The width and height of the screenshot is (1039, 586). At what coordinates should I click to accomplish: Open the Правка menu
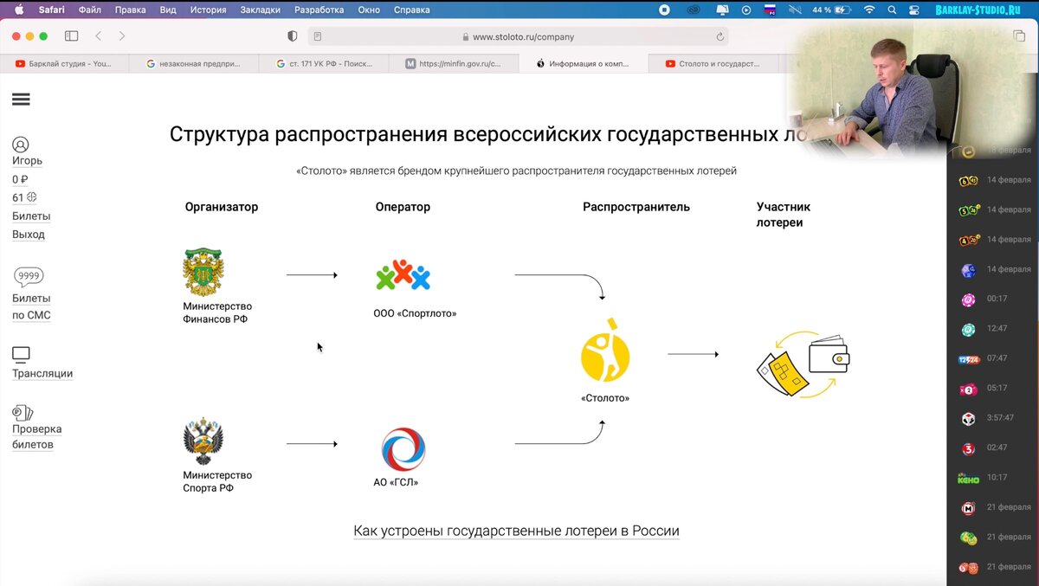click(131, 10)
